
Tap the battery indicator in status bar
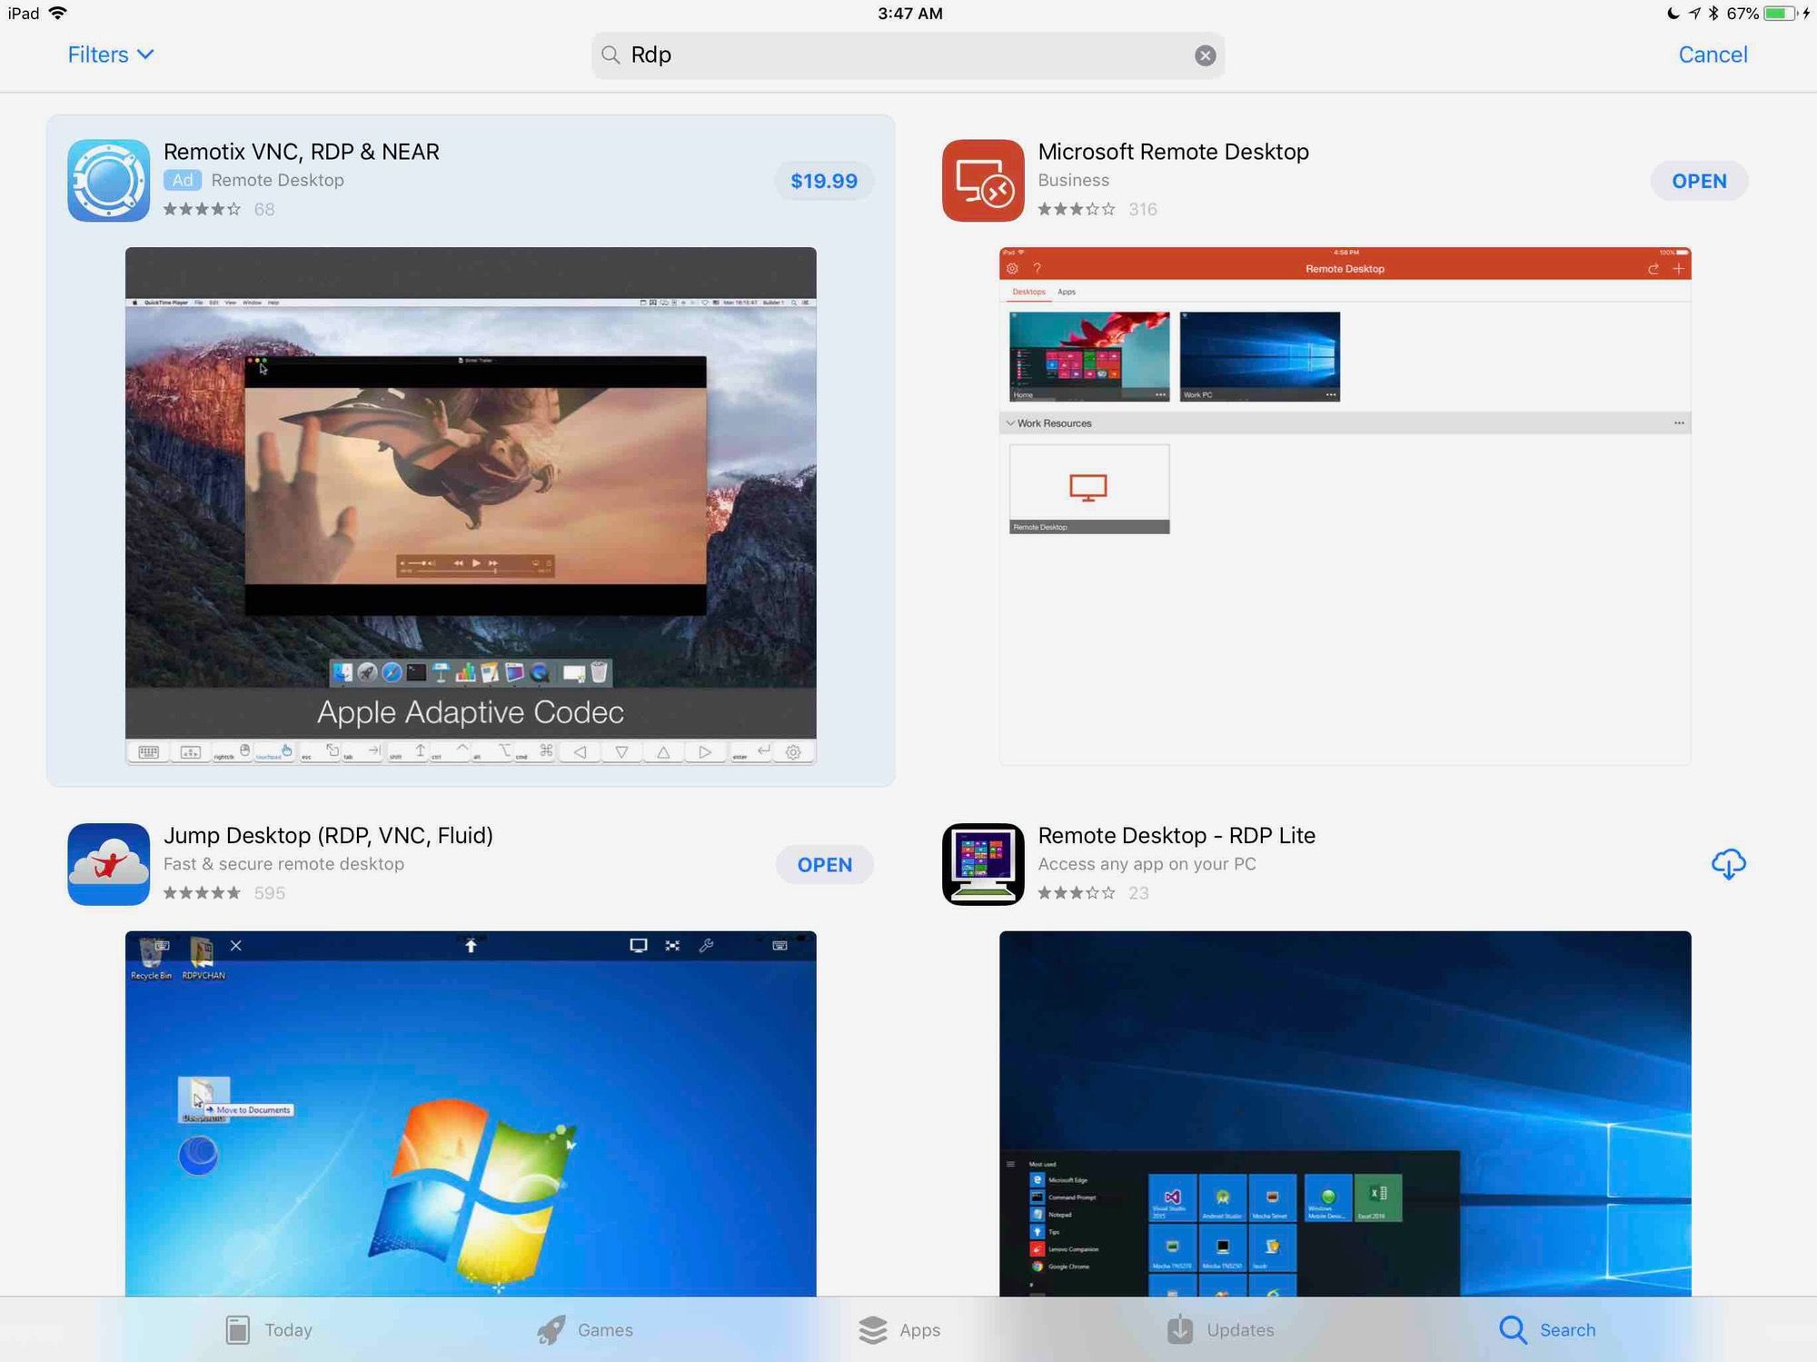click(x=1779, y=14)
